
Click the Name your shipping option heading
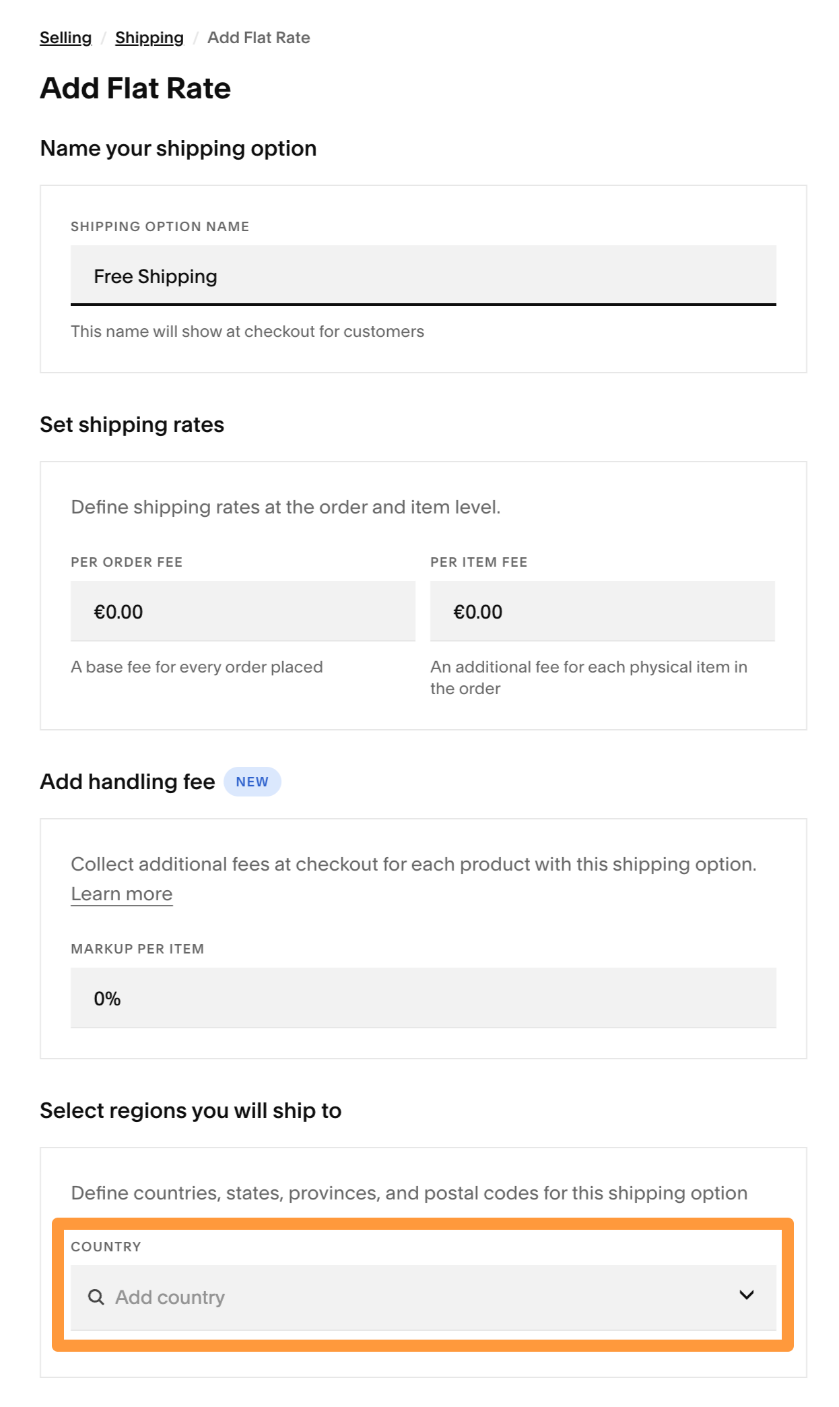178,148
